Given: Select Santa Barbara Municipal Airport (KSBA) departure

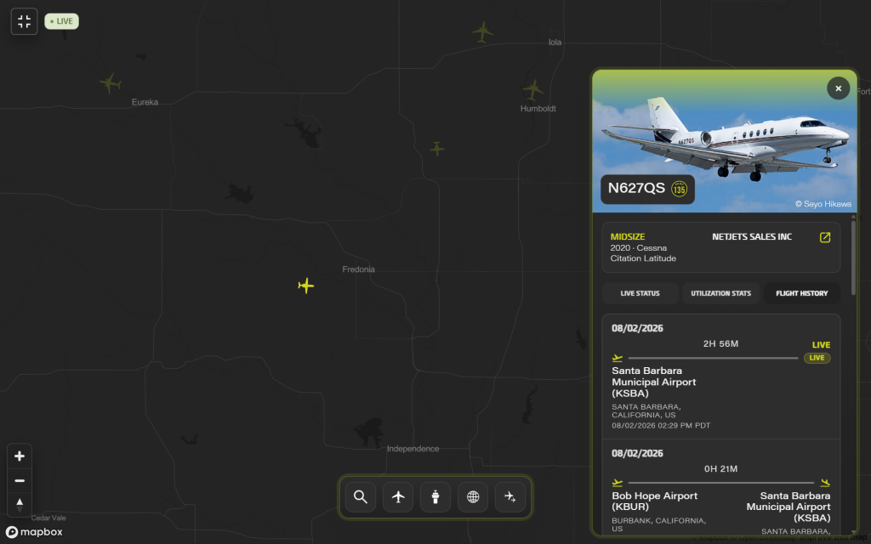Looking at the screenshot, I should tap(654, 382).
